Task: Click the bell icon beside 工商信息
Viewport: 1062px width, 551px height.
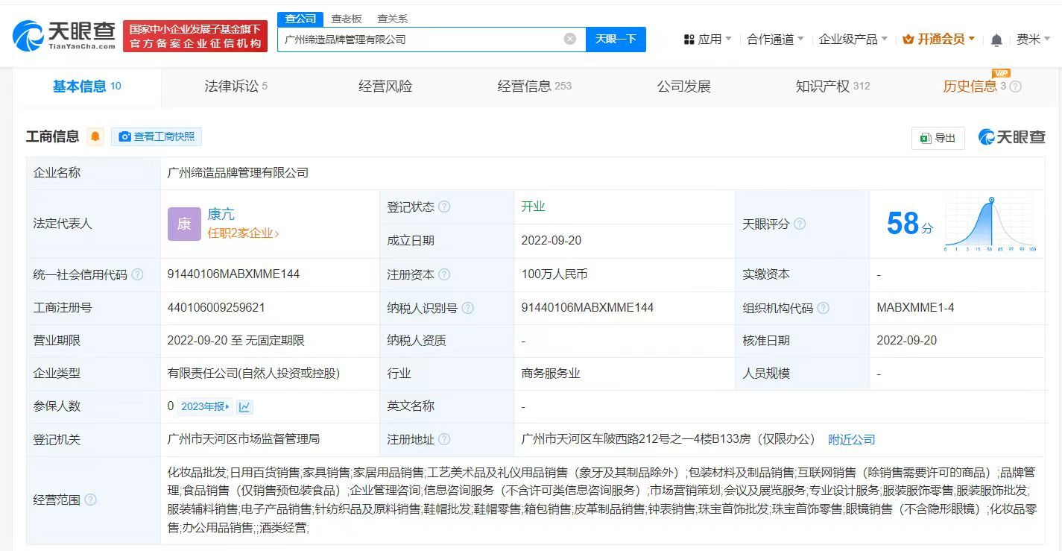Action: 95,136
